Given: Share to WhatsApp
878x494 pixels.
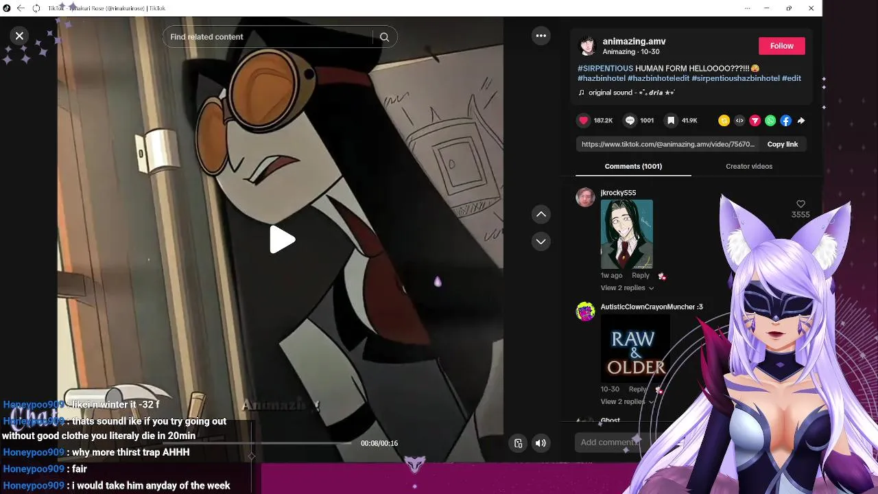Looking at the screenshot, I should click(770, 121).
